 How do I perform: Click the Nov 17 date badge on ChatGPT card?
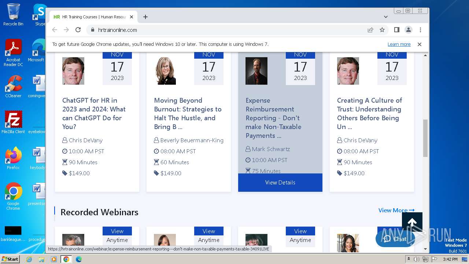(x=117, y=68)
